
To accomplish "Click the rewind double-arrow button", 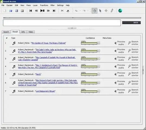I will click(36, 11).
